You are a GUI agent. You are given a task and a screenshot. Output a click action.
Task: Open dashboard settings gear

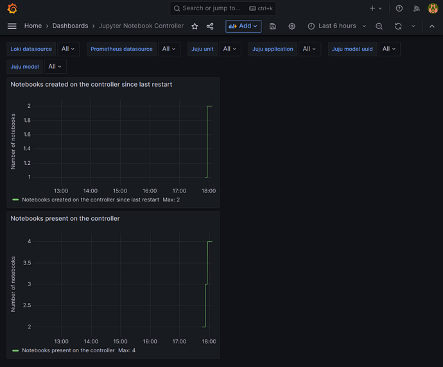tap(292, 26)
